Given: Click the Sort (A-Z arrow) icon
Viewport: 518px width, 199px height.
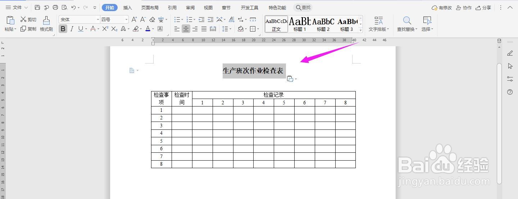Looking at the screenshot, I should point(232,19).
